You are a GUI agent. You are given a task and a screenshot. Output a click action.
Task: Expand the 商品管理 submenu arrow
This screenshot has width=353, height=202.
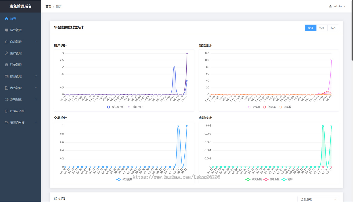tap(36, 42)
